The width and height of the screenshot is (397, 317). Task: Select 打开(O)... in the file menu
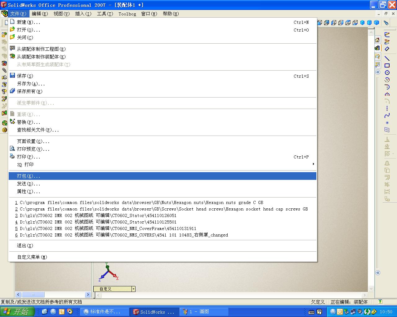point(163,30)
